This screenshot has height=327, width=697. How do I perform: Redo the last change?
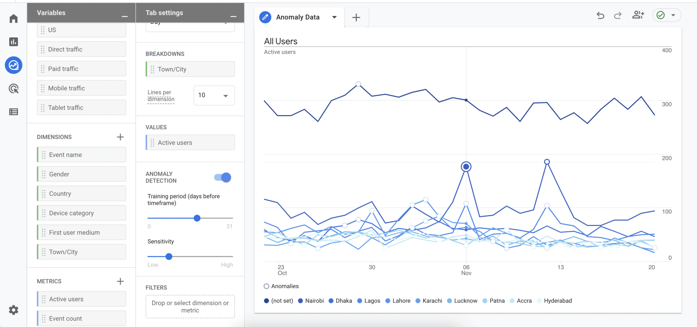[618, 15]
